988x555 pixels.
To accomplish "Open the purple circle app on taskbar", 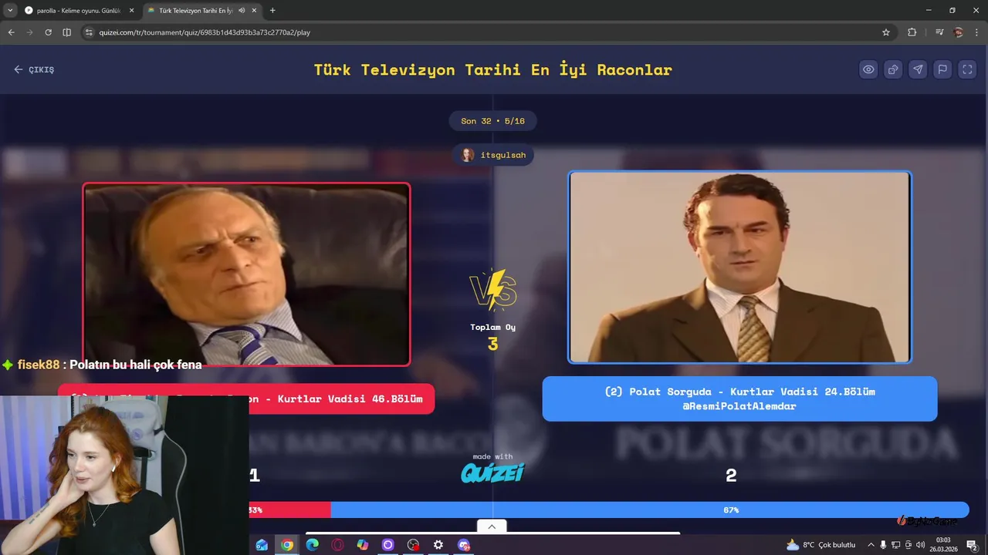I will coord(387,545).
